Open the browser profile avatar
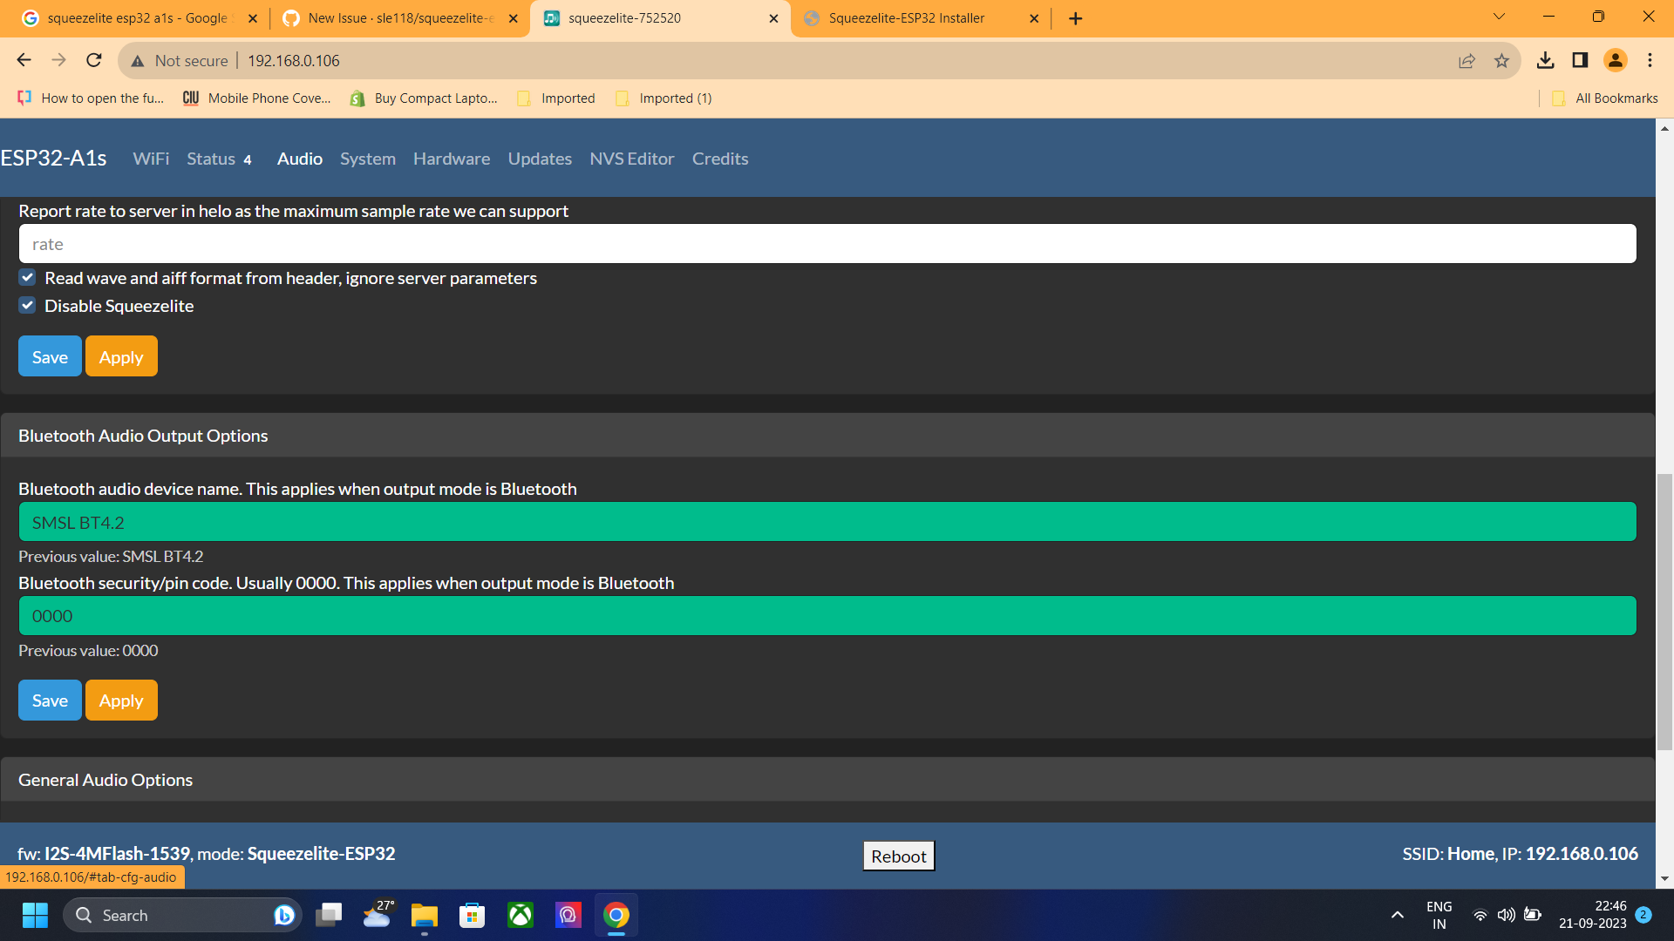This screenshot has height=941, width=1674. coord(1616,60)
